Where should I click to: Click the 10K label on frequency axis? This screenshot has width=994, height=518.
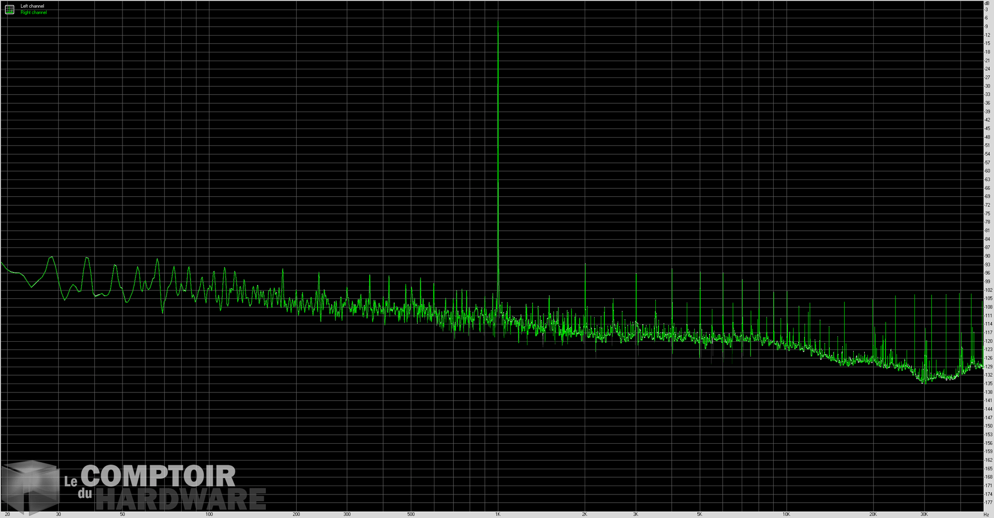pyautogui.click(x=786, y=514)
